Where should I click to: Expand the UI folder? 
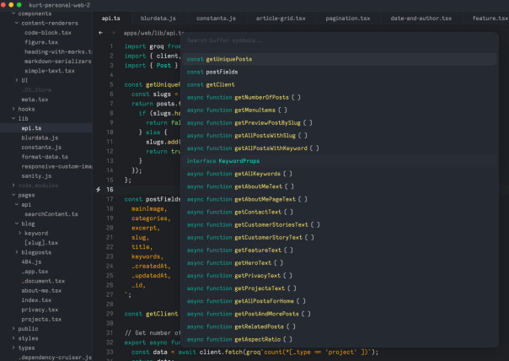tap(17, 80)
